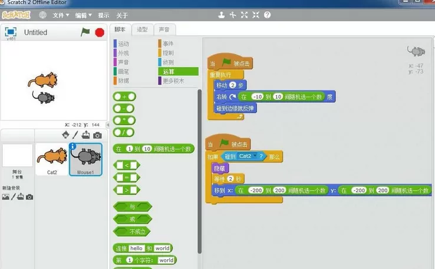Upload backdrop from file icon
Image resolution: width=435 pixels, height=269 pixels.
21,197
